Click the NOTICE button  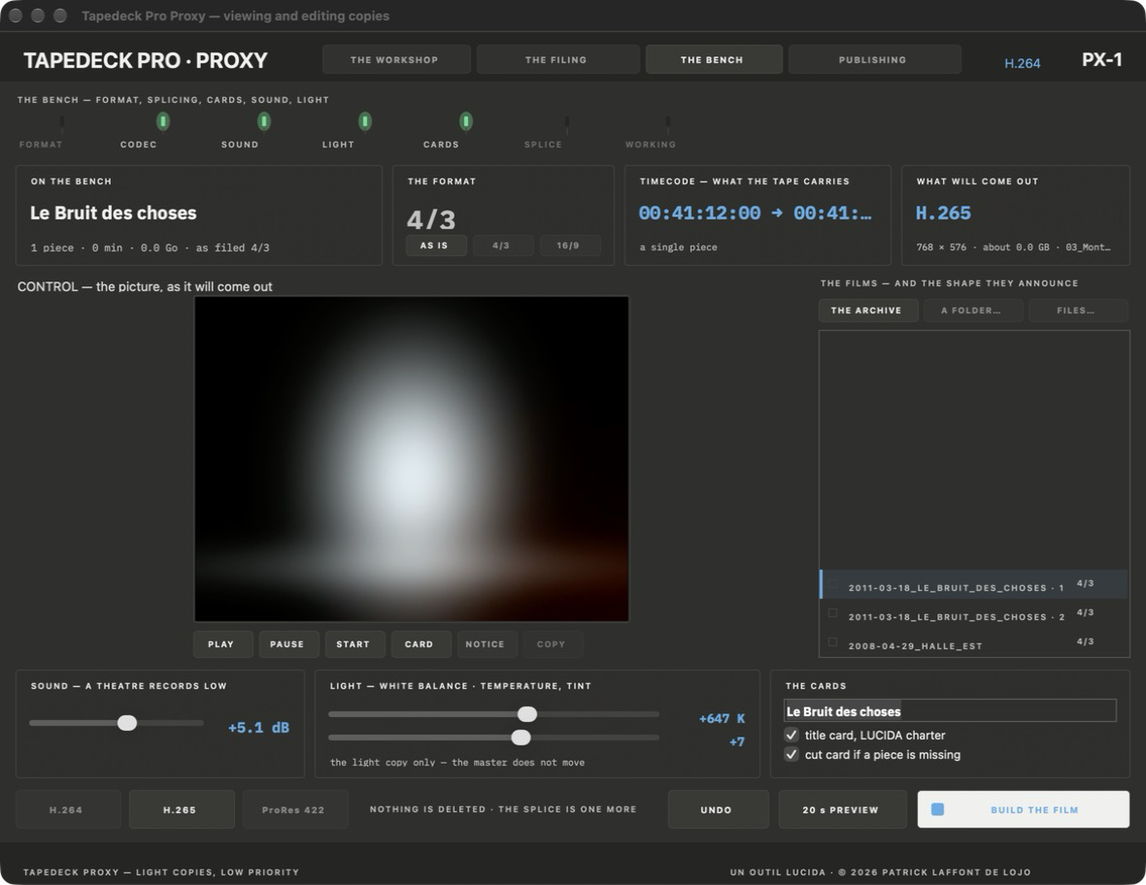(x=487, y=644)
